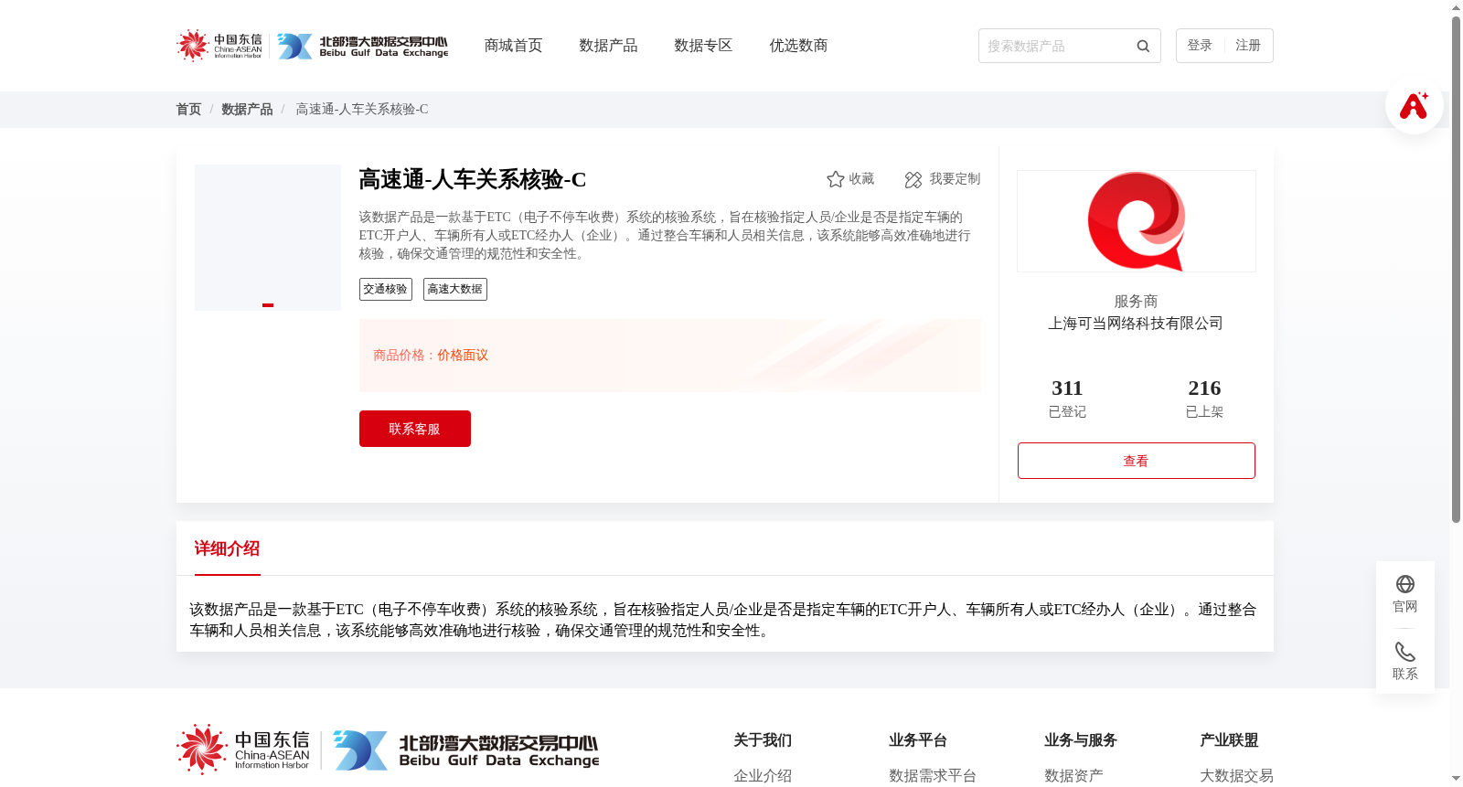The image size is (1463, 787).
Task: Open footer link 数据资产
Action: [1073, 776]
